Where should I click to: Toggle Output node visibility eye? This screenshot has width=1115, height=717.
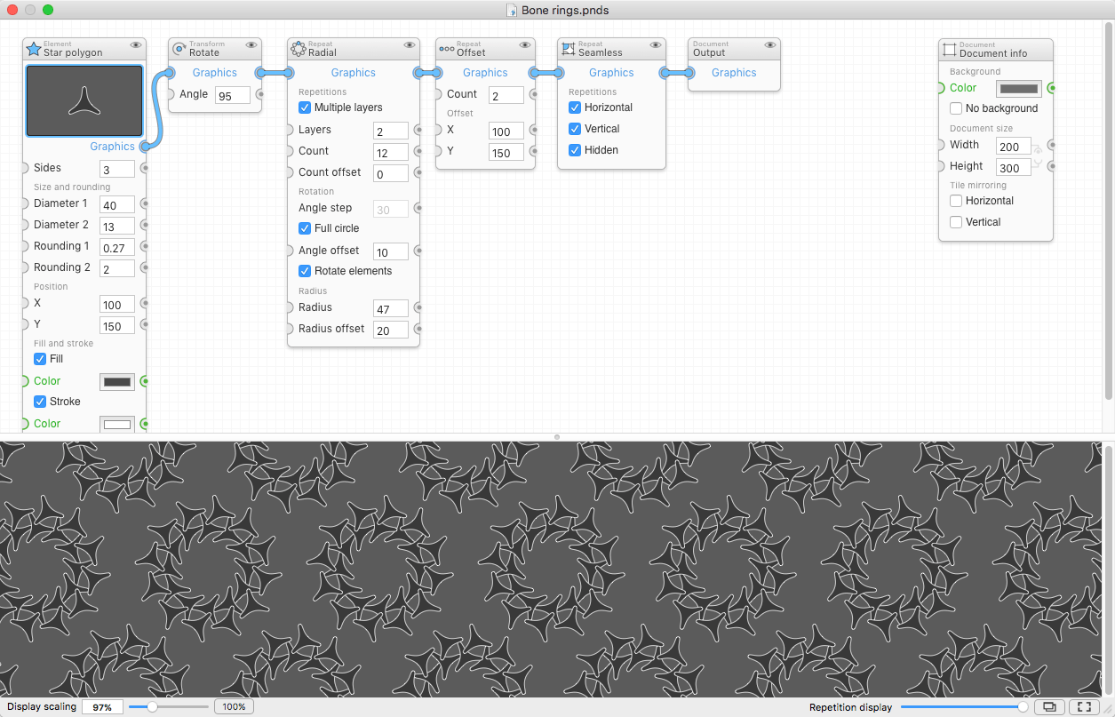point(770,44)
